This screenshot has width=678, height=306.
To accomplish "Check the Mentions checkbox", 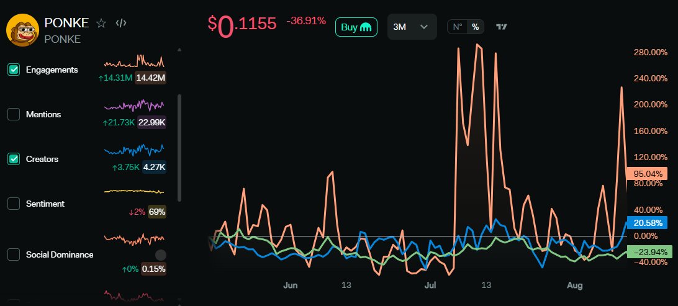I will coord(14,115).
